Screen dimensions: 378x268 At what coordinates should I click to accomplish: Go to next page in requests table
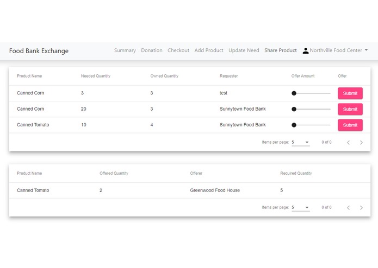tap(361, 143)
